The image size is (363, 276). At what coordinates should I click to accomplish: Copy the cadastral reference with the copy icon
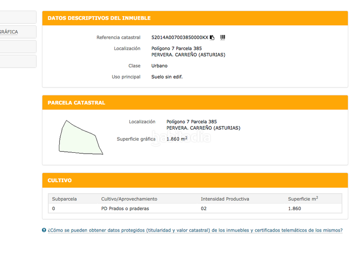pyautogui.click(x=212, y=38)
